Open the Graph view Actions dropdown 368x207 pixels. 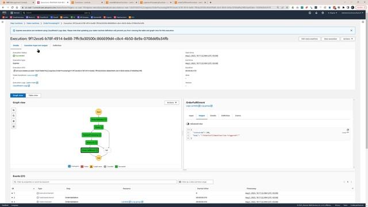point(171,102)
